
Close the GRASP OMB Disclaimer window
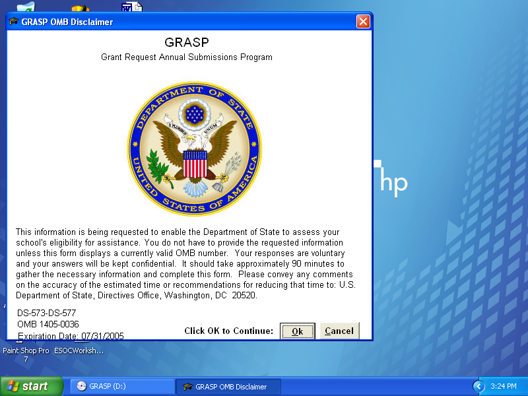[363, 22]
